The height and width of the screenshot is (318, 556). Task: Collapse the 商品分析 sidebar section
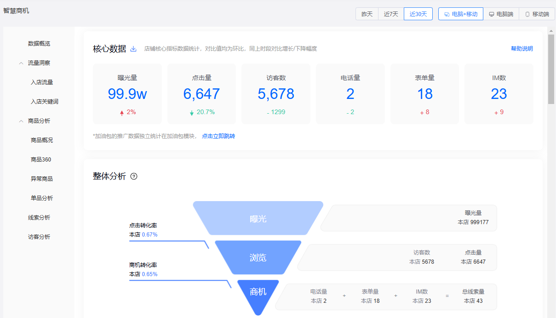pos(21,121)
